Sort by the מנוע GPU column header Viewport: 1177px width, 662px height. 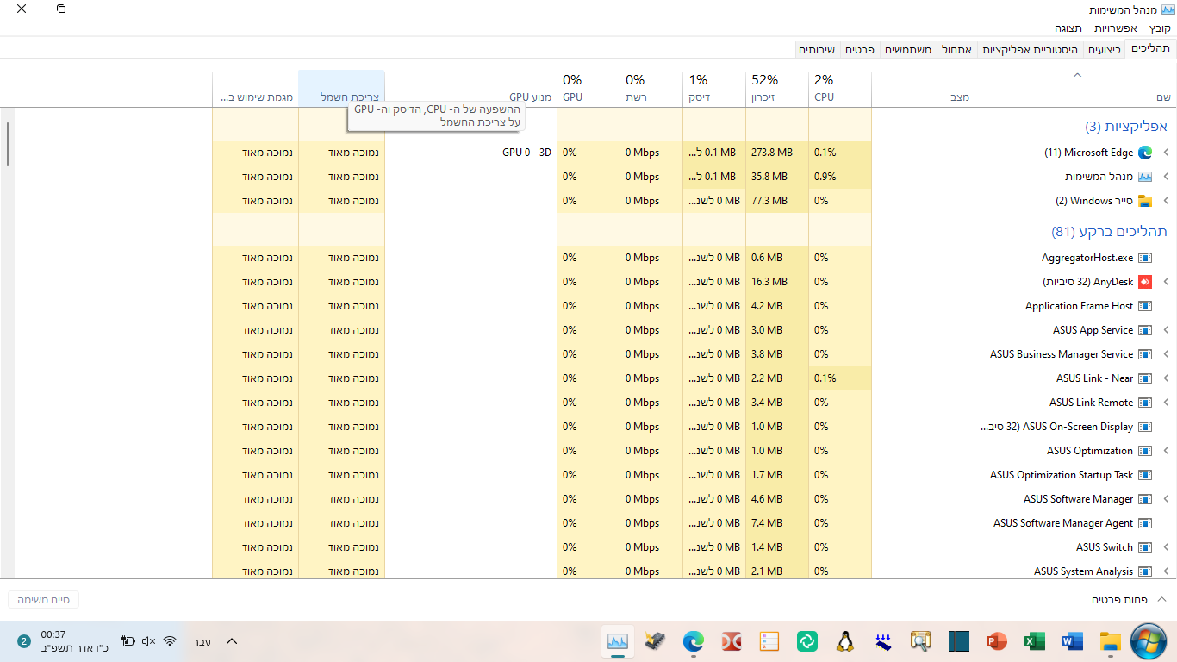(470, 89)
